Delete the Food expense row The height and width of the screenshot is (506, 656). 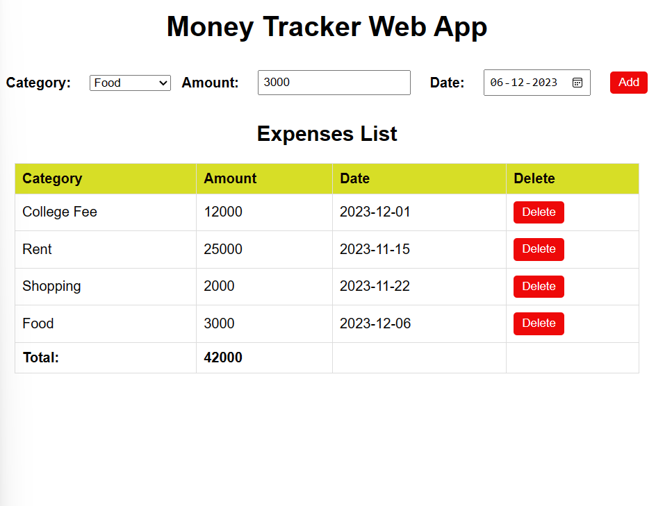coord(539,323)
